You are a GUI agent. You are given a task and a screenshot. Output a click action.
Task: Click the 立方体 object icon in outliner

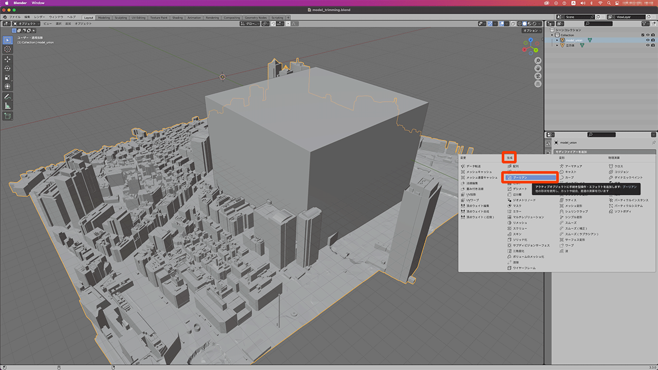point(562,45)
